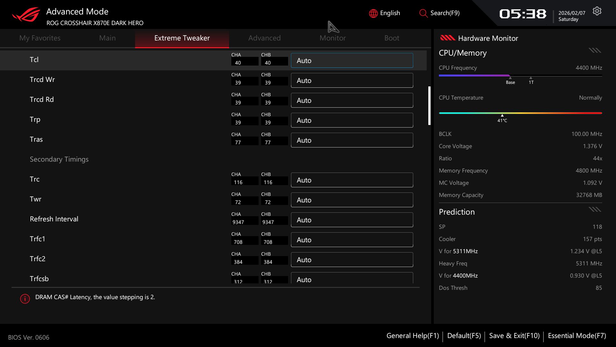Open the My Favorites tab
Screen dimensions: 616x347
click(x=40, y=38)
